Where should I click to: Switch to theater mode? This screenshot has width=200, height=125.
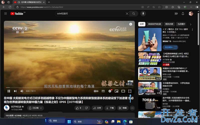click(x=123, y=91)
